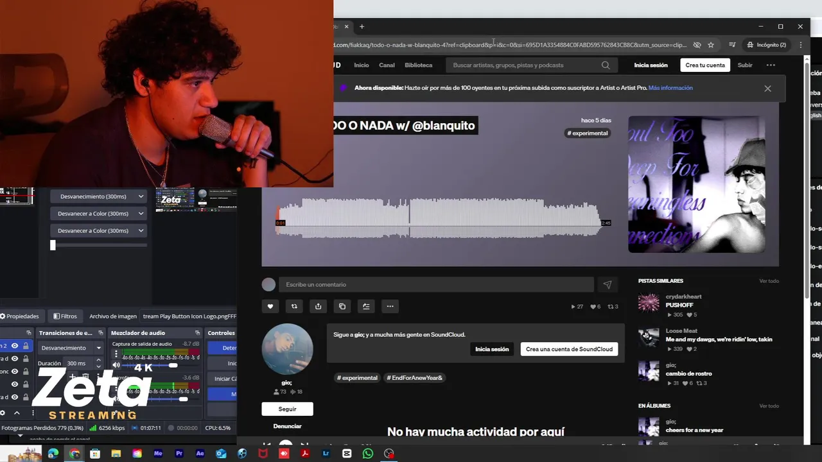The width and height of the screenshot is (822, 462).
Task: Open similar track PUSHOFF
Action: 679,305
